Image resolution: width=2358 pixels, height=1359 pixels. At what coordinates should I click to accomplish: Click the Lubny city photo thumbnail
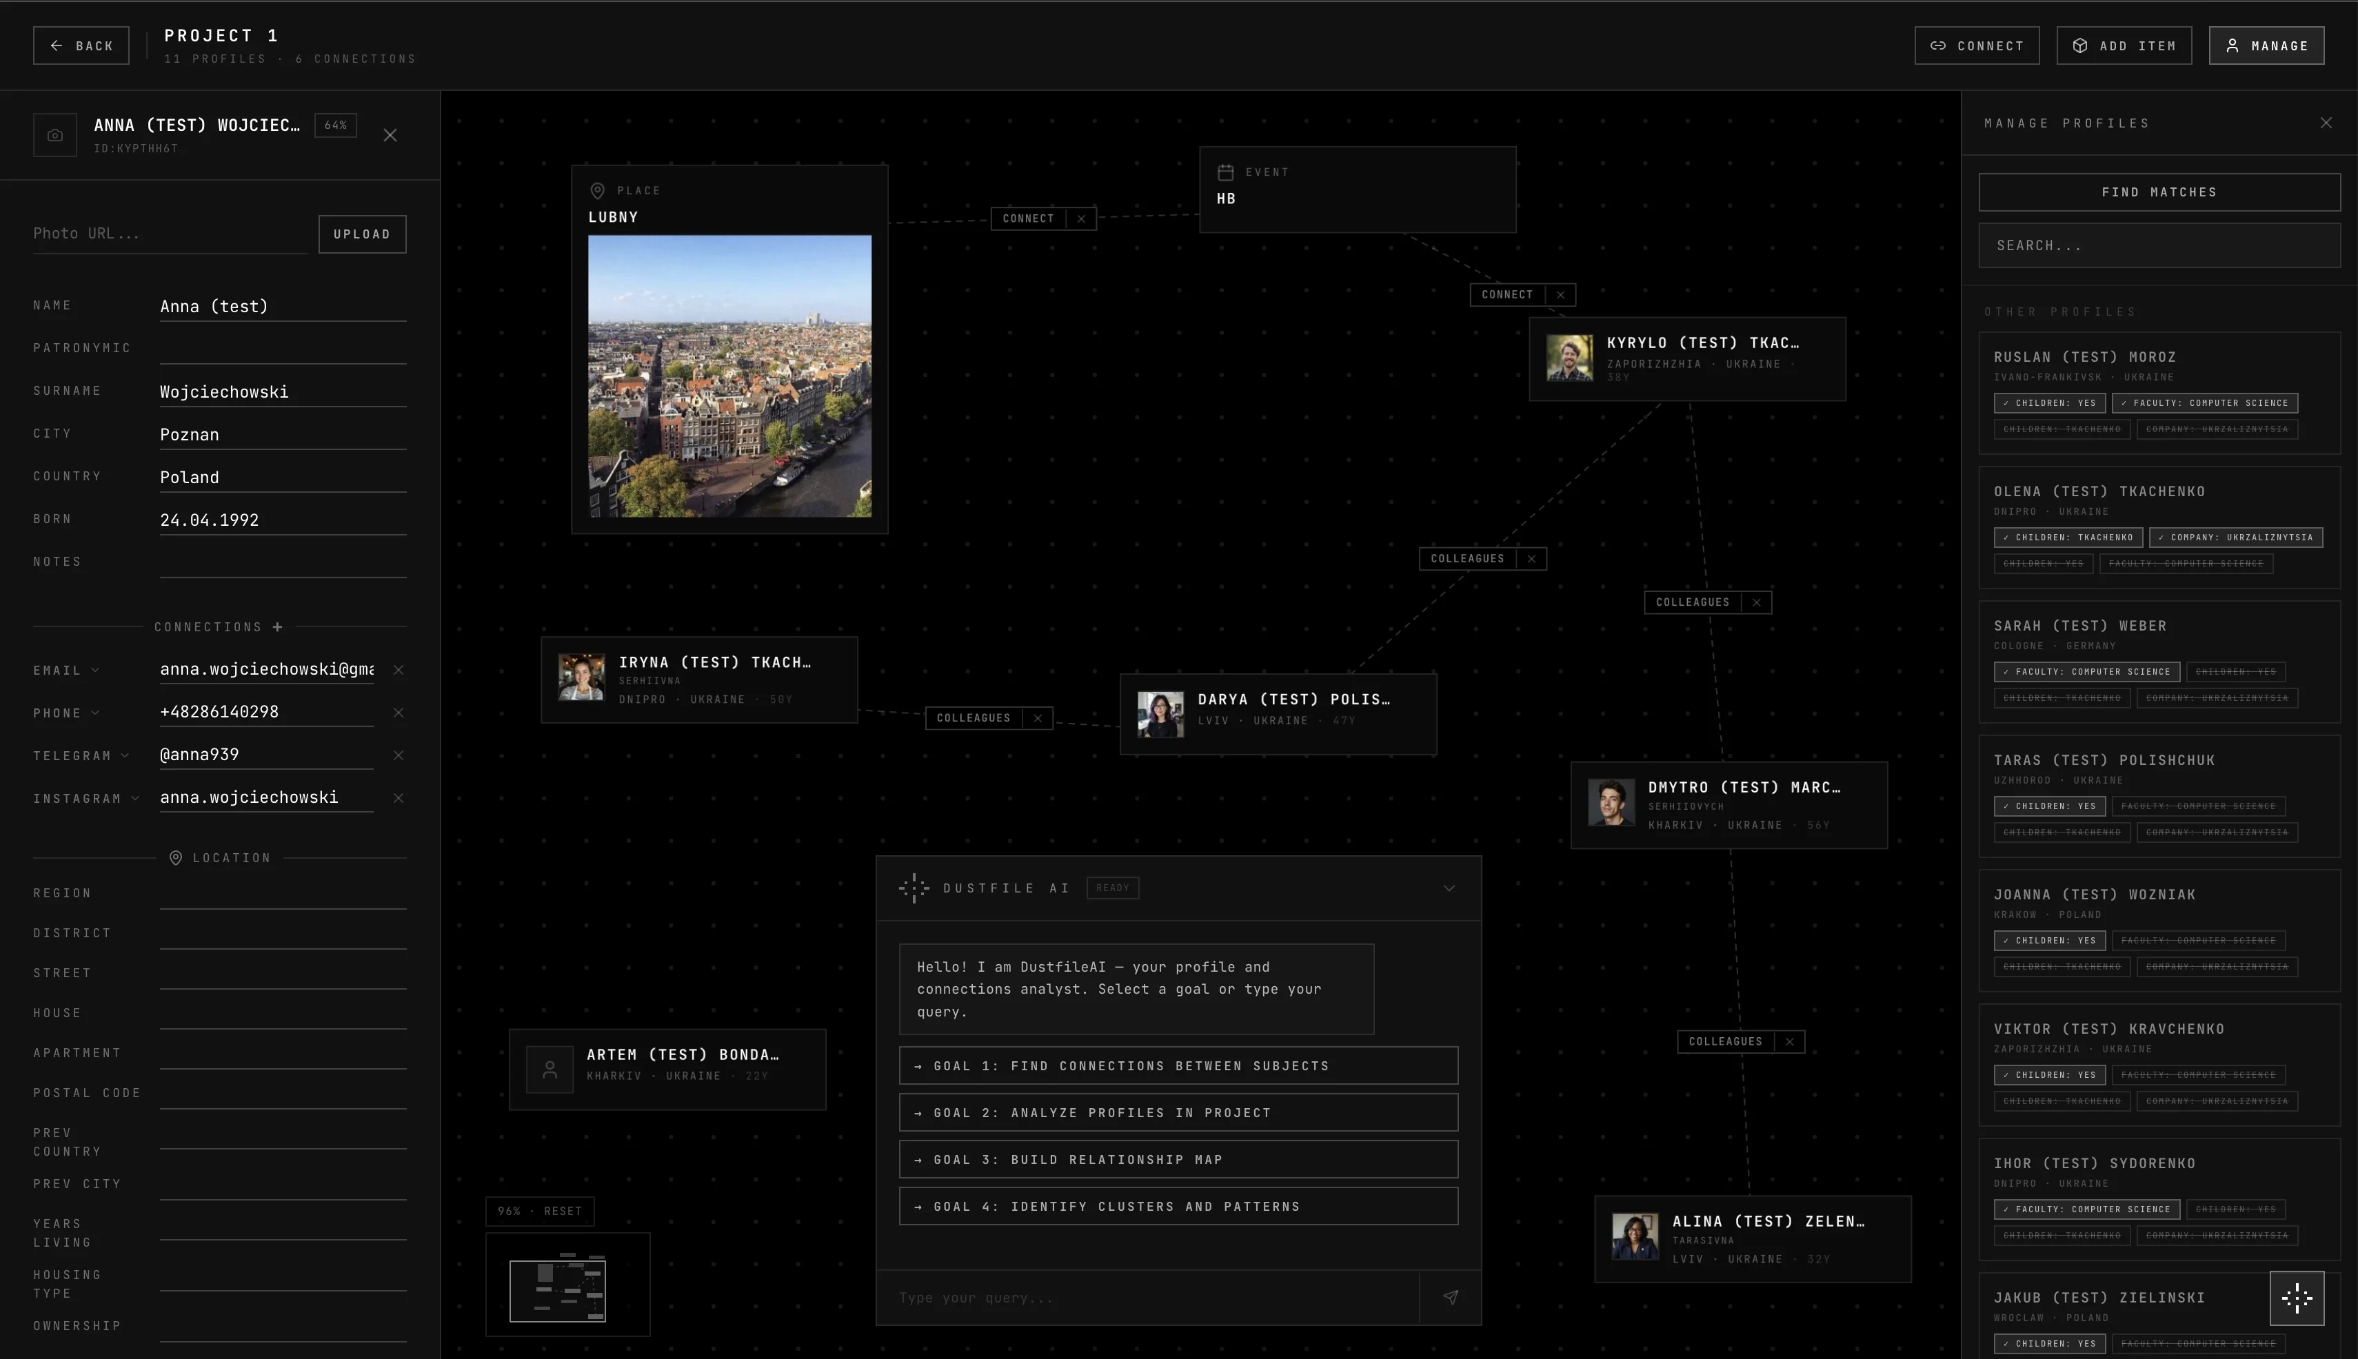point(729,376)
